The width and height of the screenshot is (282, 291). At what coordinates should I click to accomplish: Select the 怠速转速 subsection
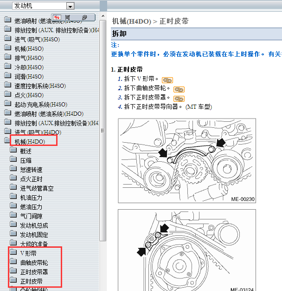(x=31, y=170)
